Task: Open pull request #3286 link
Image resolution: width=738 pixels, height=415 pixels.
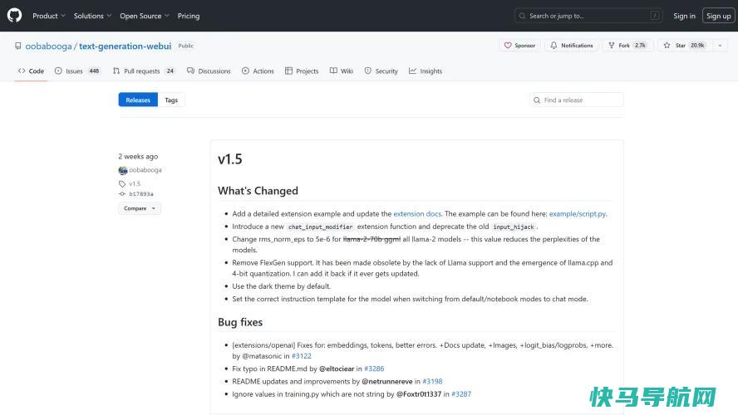Action: pos(374,369)
